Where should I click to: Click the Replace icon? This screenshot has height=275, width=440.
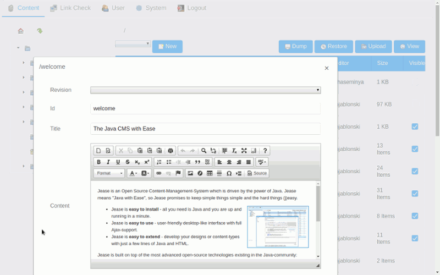click(x=213, y=151)
